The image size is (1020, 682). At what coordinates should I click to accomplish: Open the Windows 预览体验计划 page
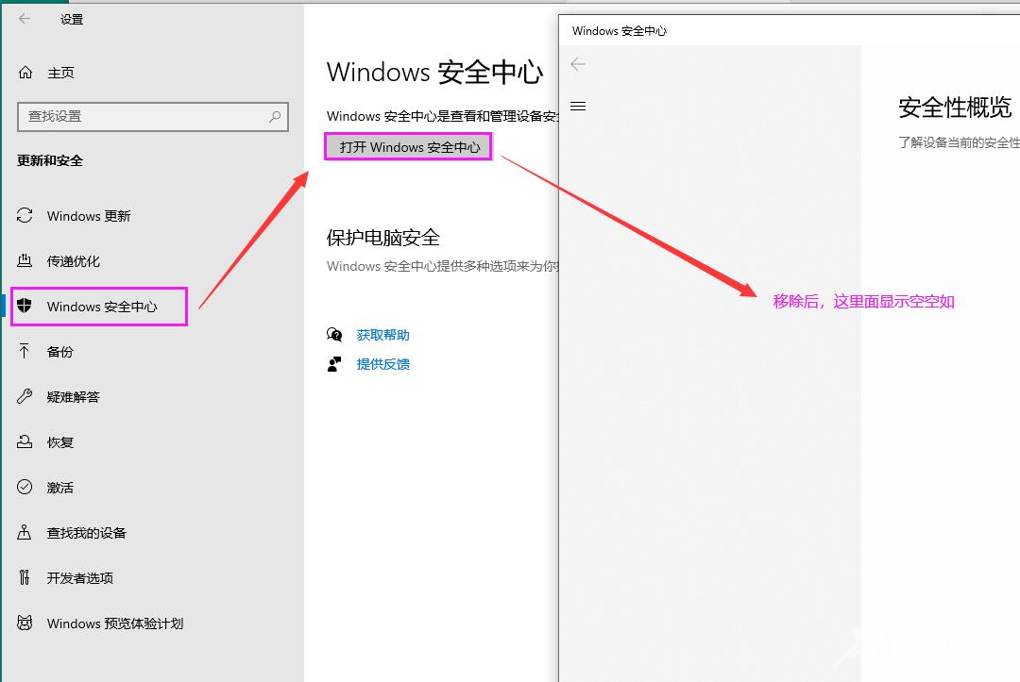[x=115, y=624]
